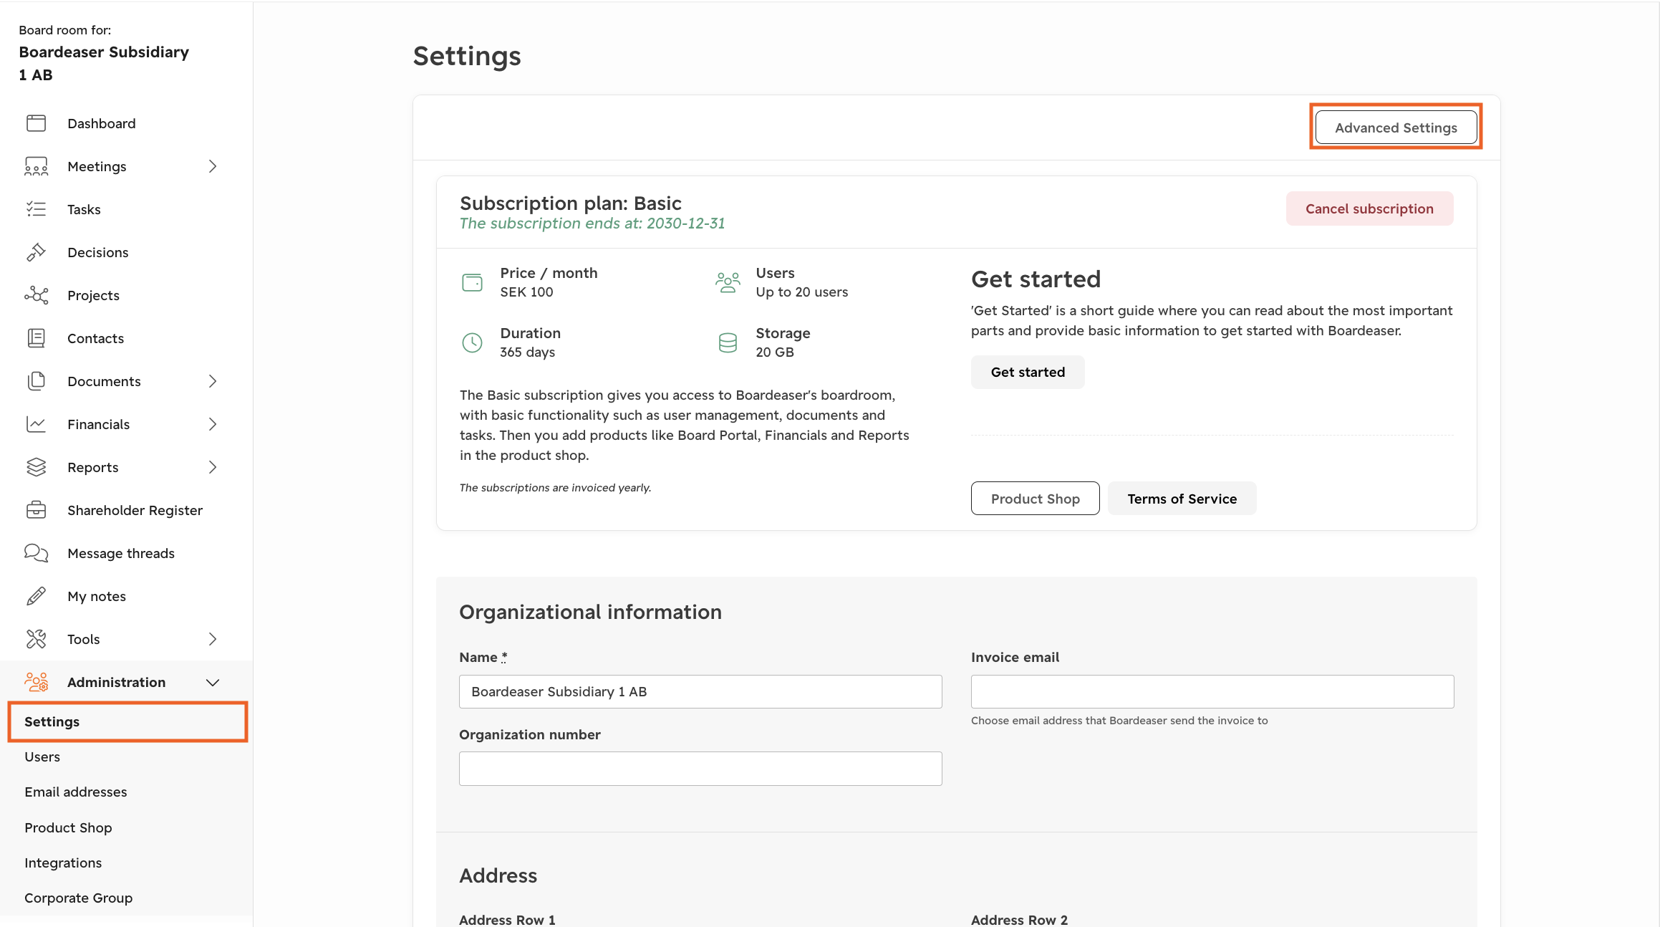Click the Reports layers icon
The width and height of the screenshot is (1660, 927).
36,467
